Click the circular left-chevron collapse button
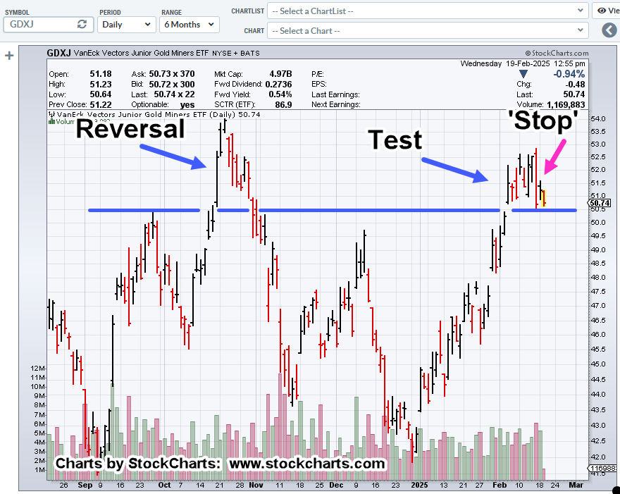The image size is (620, 494). (x=609, y=30)
